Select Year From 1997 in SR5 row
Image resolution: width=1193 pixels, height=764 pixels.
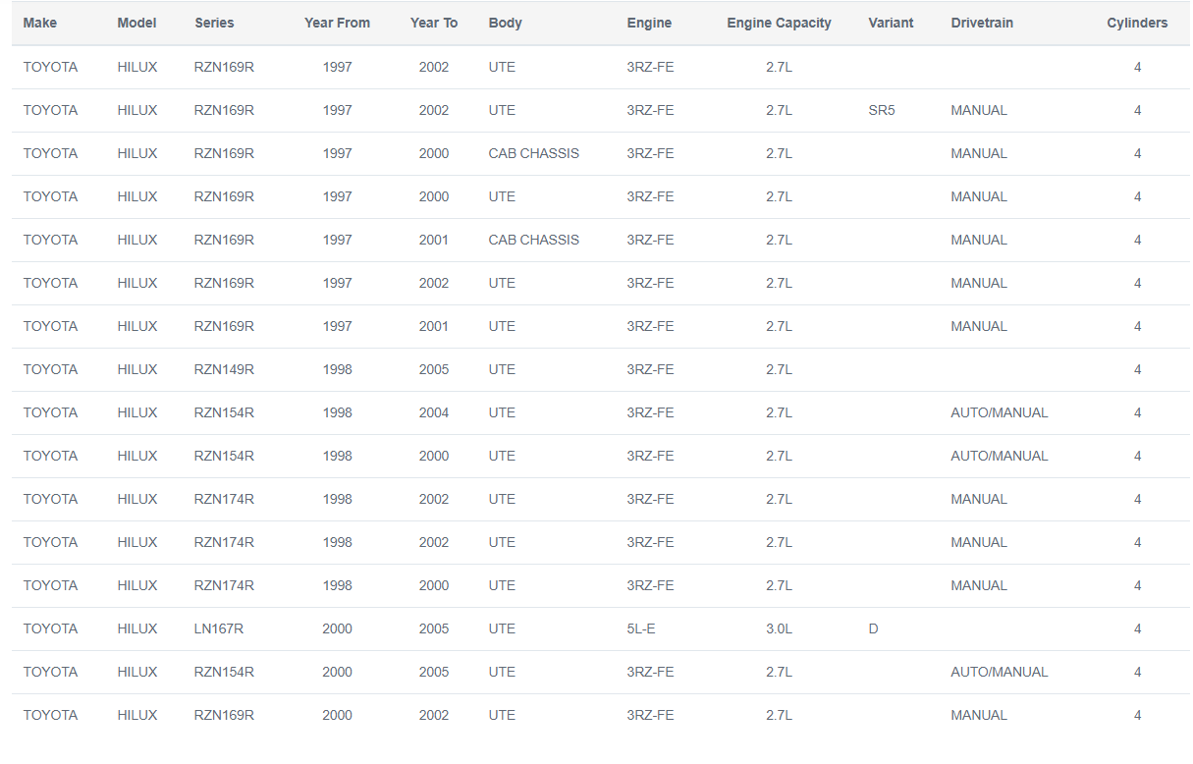(337, 110)
